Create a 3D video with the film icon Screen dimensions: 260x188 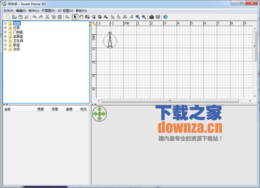(158, 17)
